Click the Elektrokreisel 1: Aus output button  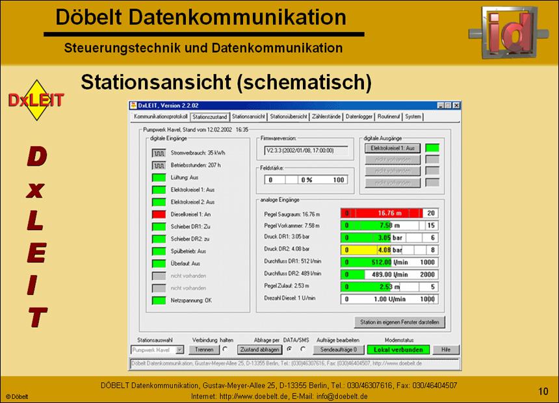(x=393, y=148)
